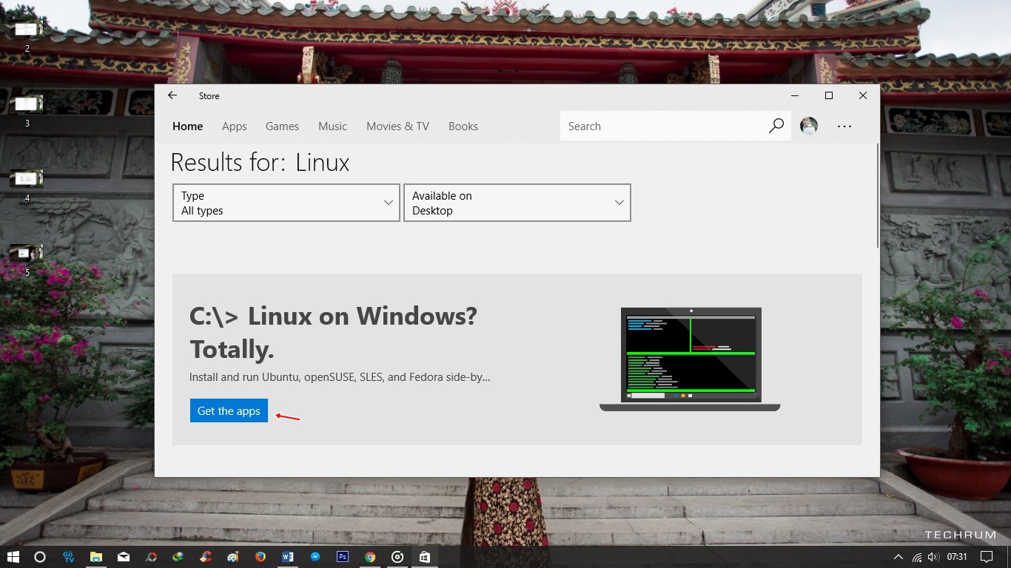The width and height of the screenshot is (1011, 568).
Task: Open desktop shortcut labeled 4
Action: [27, 185]
